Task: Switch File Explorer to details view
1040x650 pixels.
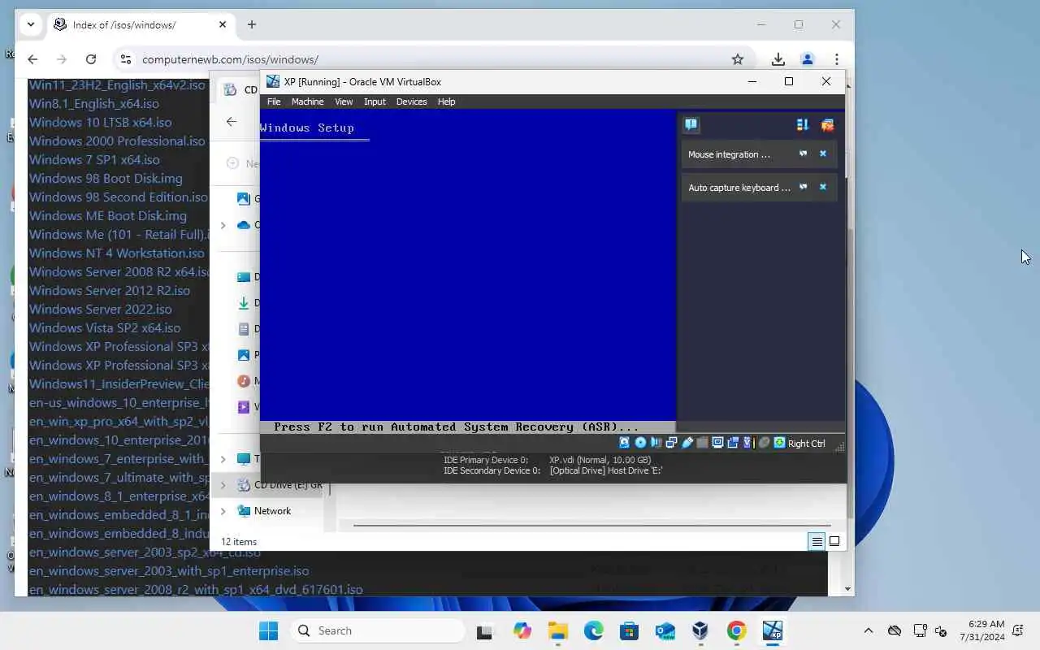Action: pos(817,541)
